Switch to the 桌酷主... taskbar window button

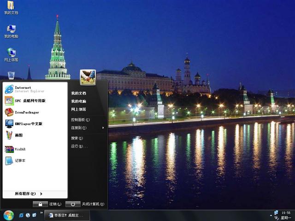(67, 215)
